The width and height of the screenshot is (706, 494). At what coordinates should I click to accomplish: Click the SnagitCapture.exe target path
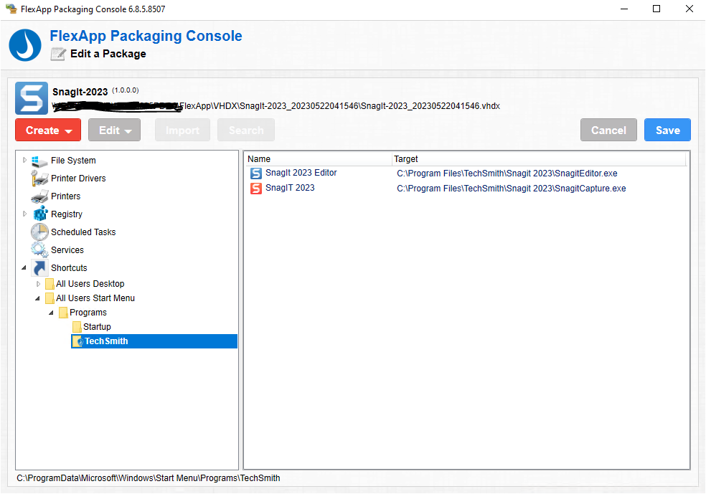click(512, 189)
